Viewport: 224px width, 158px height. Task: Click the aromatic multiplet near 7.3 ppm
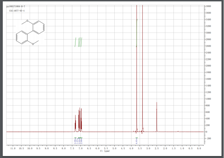pos(75,124)
